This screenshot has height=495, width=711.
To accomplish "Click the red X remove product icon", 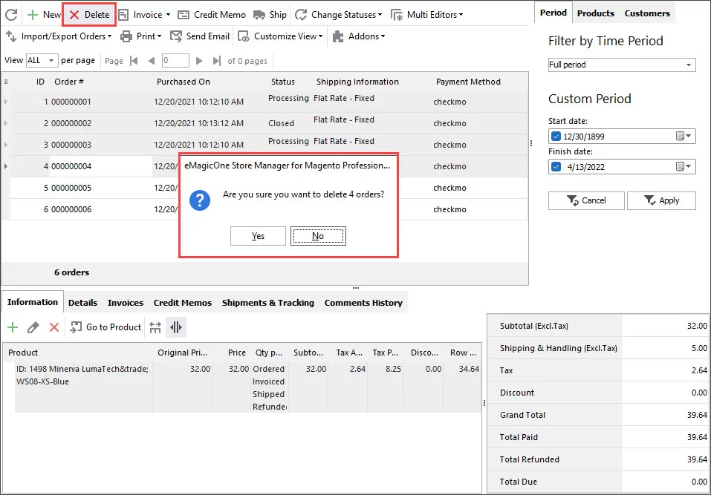I will coord(54,327).
